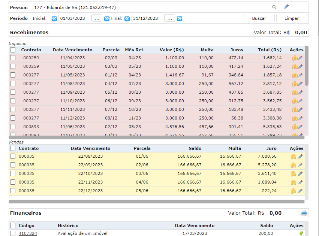This screenshot has height=236, width=319.
Task: Click Juro value 222,24 in Vendas
Action: pos(269,191)
